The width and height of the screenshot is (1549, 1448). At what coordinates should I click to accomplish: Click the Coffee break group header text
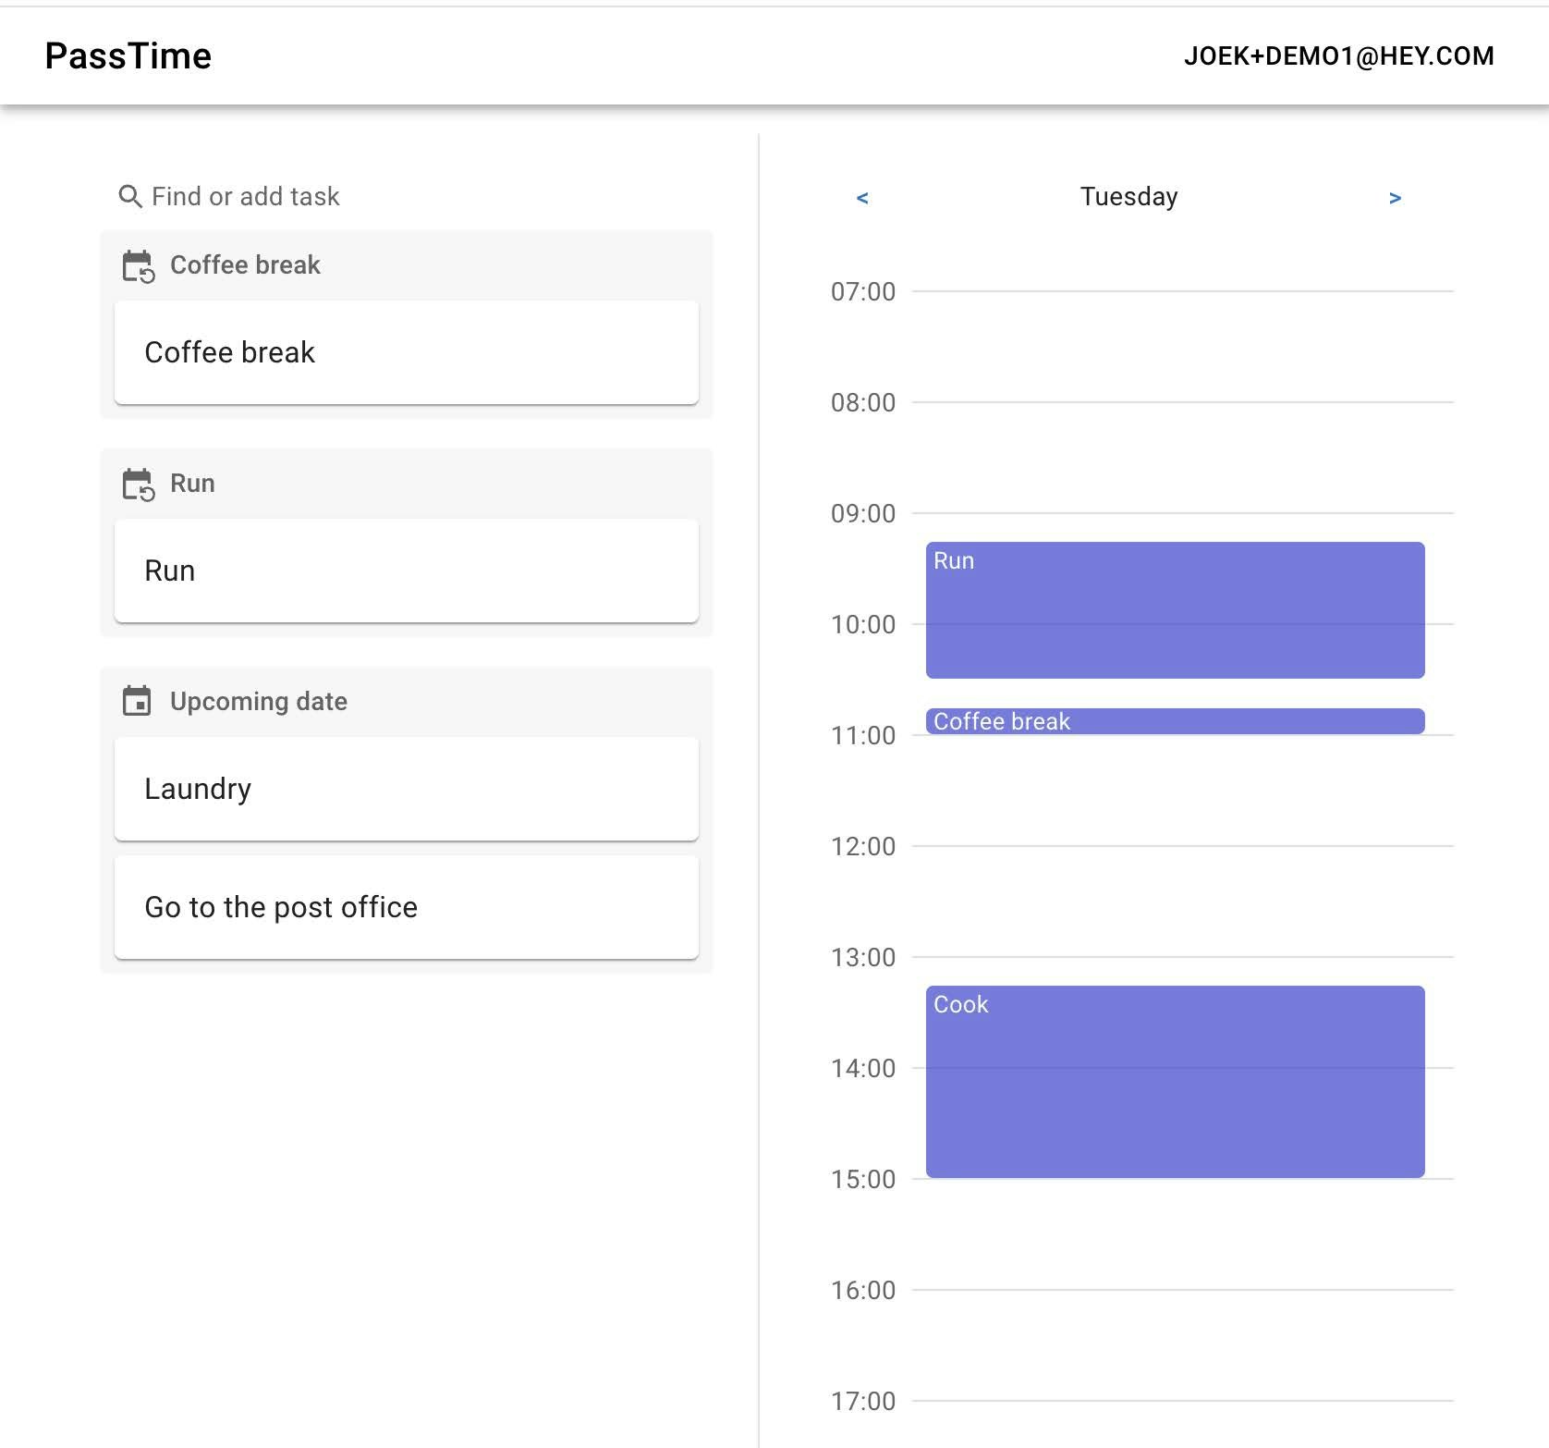(x=246, y=265)
